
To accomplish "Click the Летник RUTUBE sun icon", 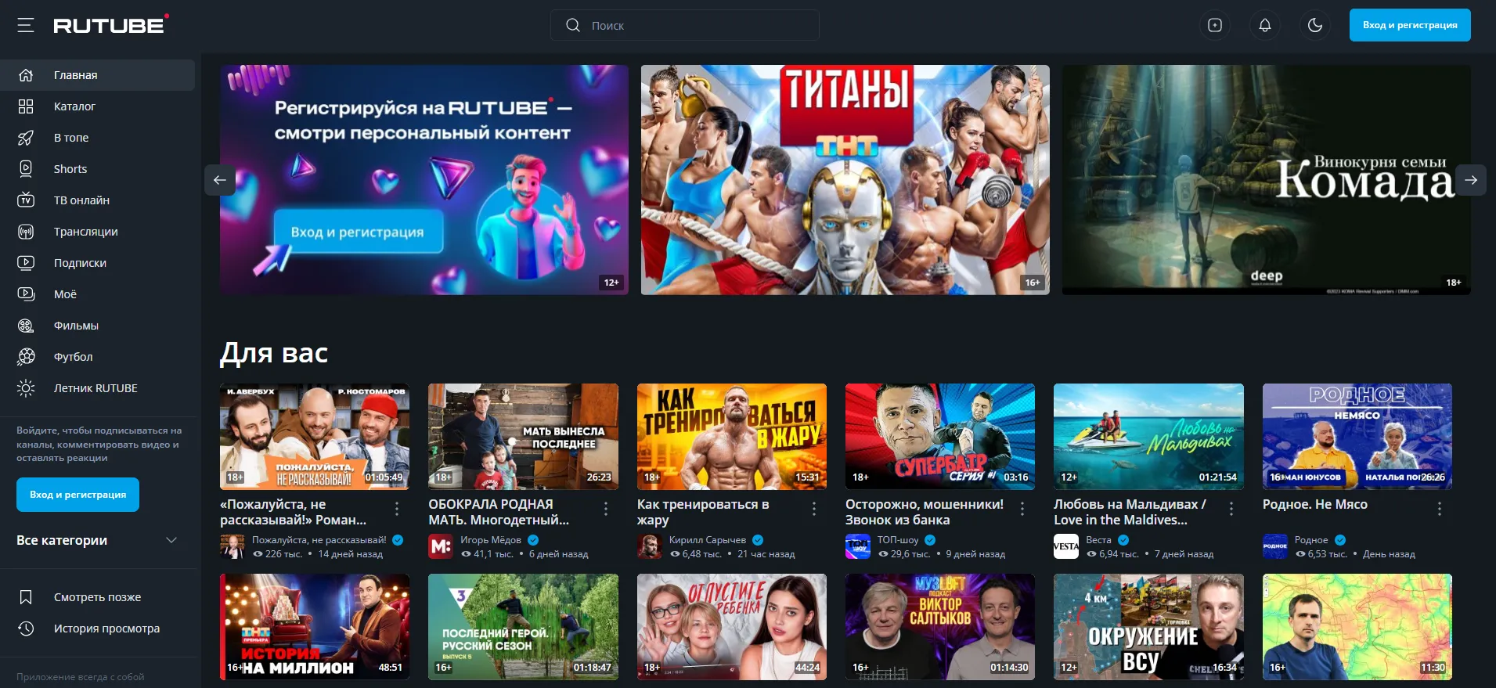I will 26,388.
